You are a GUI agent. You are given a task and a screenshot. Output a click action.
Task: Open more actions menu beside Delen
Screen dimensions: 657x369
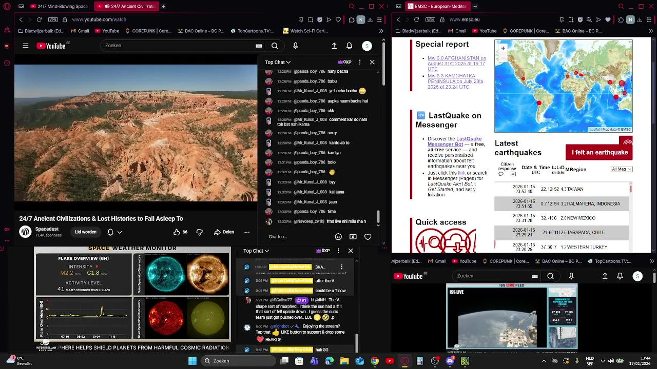tap(247, 232)
